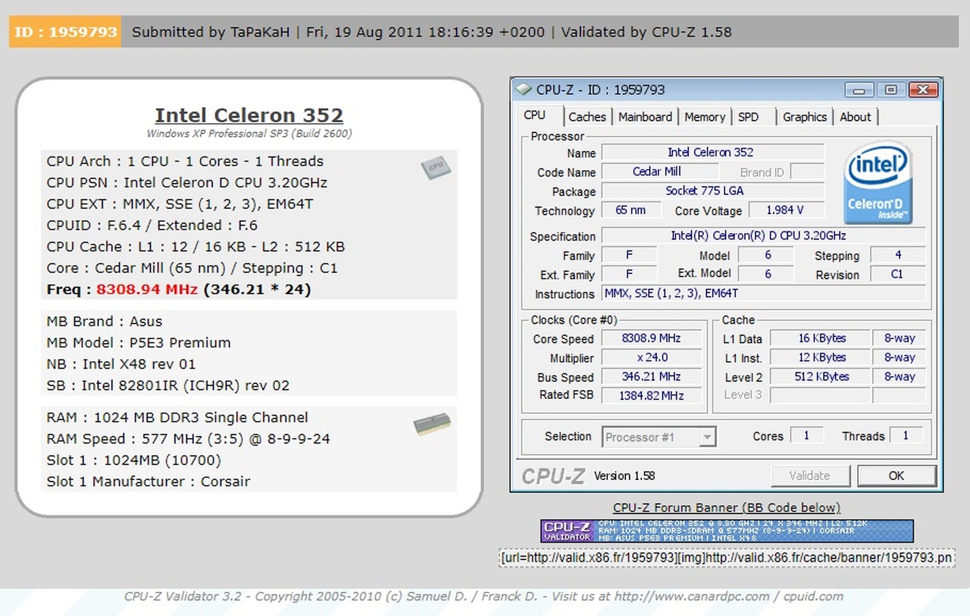Select the BB code URL field
The width and height of the screenshot is (970, 616).
click(727, 558)
